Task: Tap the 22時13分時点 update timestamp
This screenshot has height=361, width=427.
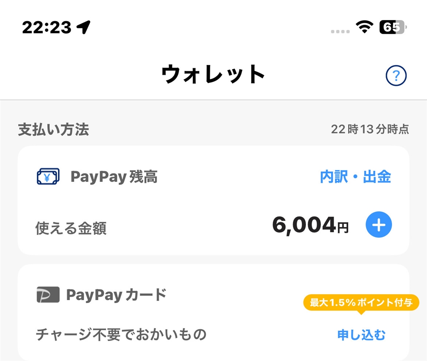Action: (370, 129)
